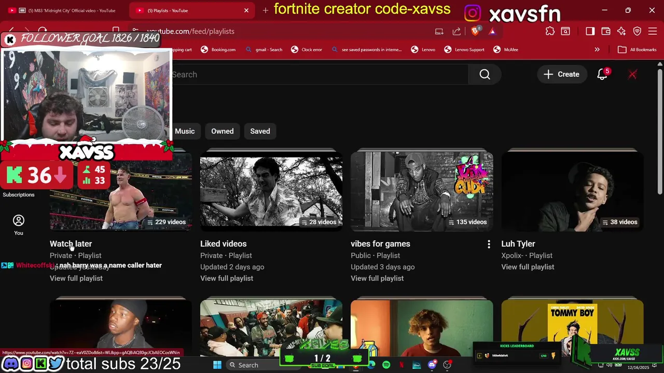Click the install app icon in address bar

439,31
